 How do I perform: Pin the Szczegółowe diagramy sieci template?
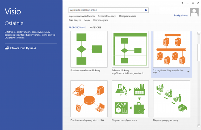188,72
